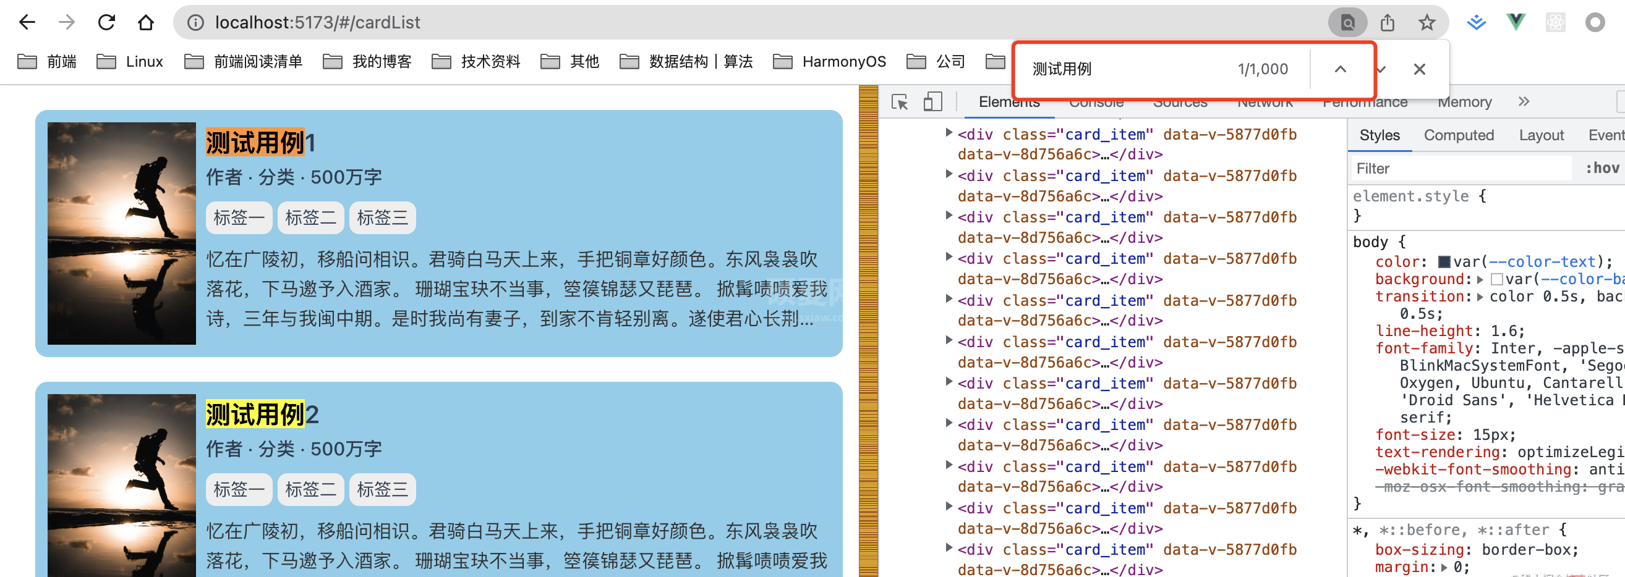Jump to previous find result

coord(1340,69)
